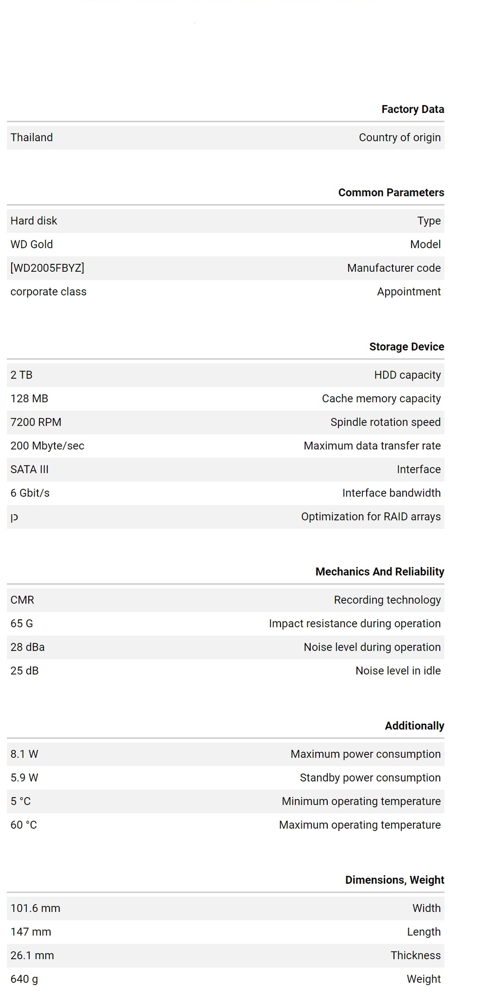487x1005 pixels.
Task: Click the '5.9 W' value
Action: tap(24, 778)
